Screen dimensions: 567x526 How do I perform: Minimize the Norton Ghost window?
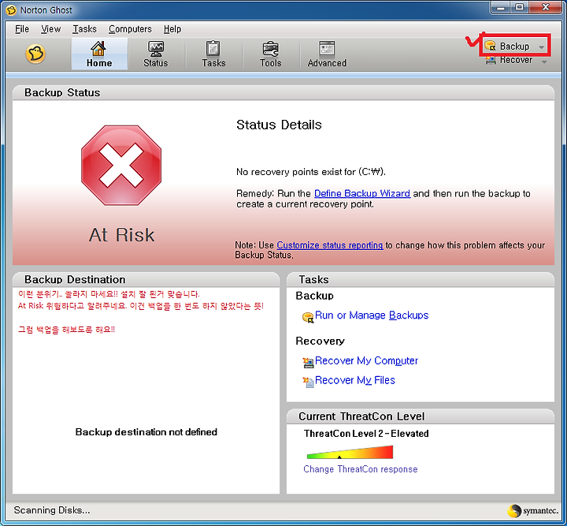pos(501,8)
